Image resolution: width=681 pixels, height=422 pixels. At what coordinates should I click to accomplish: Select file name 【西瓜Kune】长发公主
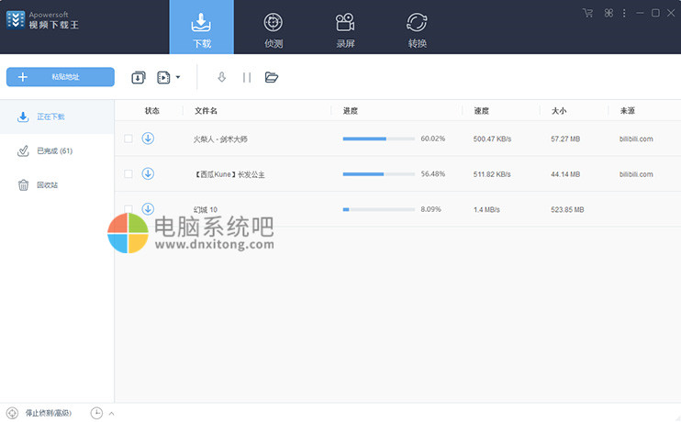coord(229,174)
